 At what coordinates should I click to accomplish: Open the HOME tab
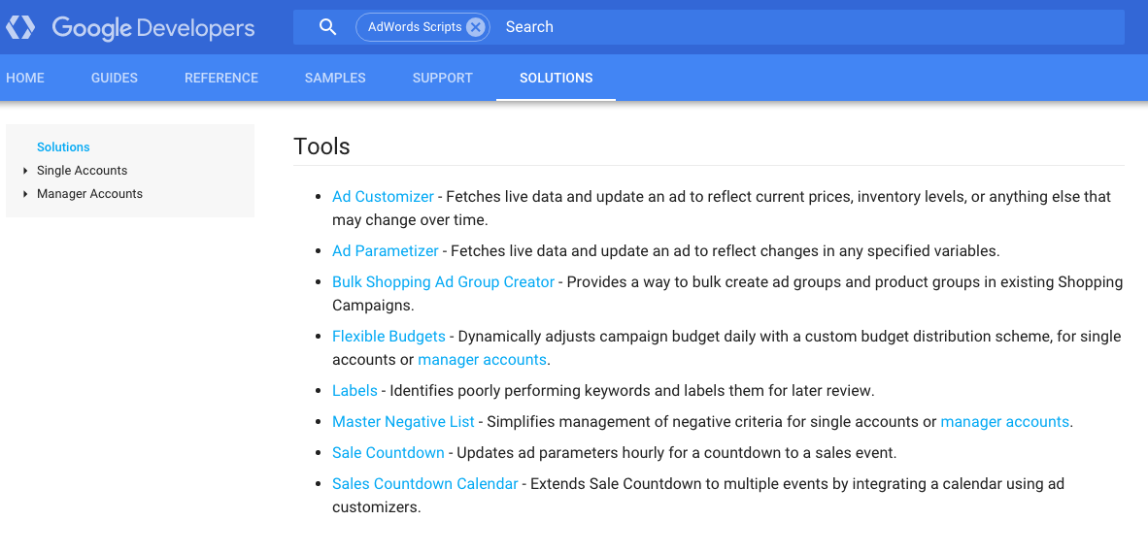(x=25, y=78)
